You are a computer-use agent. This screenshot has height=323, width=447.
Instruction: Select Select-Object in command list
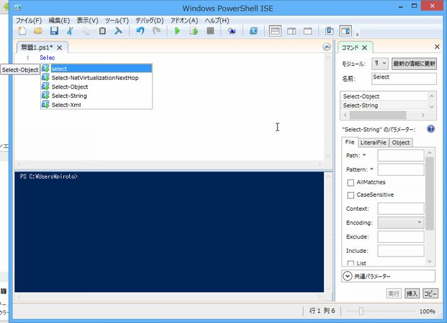click(x=384, y=97)
